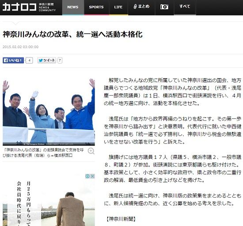Click the paragraph starting 浅尾氏は統一選に向け
Screen dimensions: 243x226
click(172, 200)
